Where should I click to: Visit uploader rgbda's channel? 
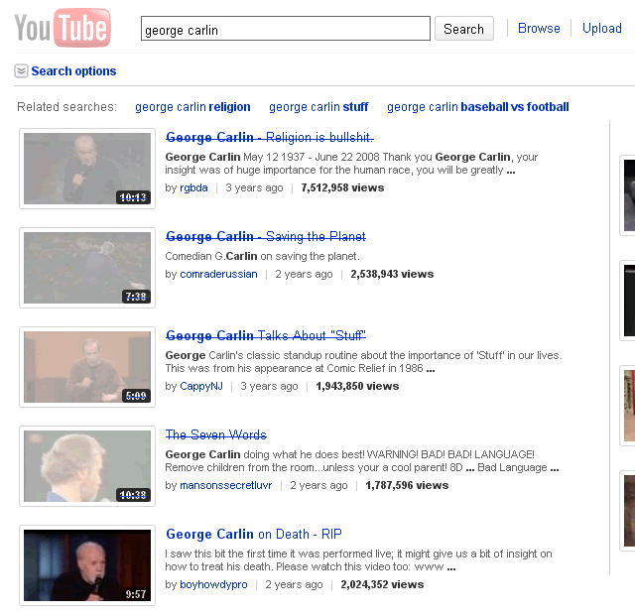(x=193, y=187)
